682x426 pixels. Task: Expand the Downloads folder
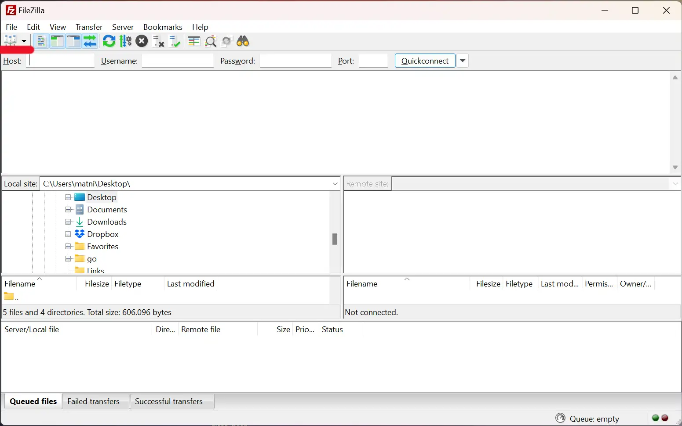[67, 222]
